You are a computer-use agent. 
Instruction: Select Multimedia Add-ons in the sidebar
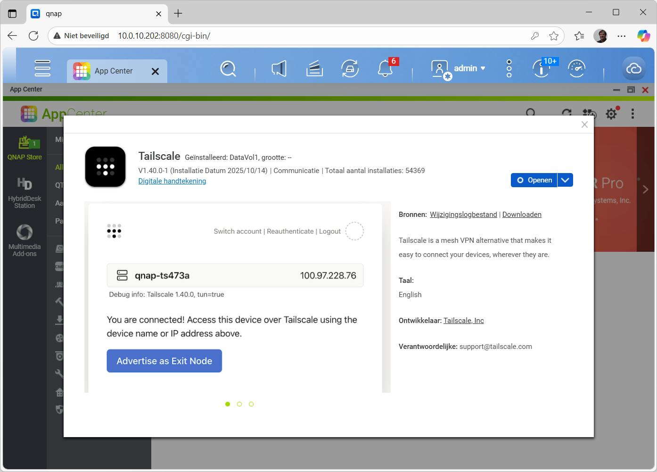25,240
